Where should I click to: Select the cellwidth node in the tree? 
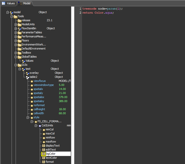[x=39, y=113]
